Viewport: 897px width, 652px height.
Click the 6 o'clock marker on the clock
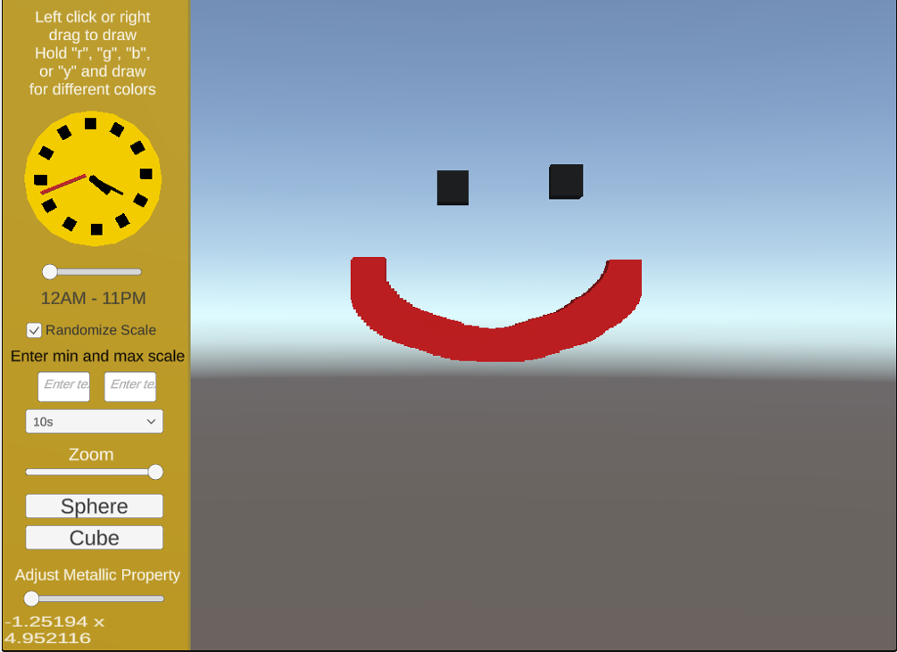click(96, 228)
